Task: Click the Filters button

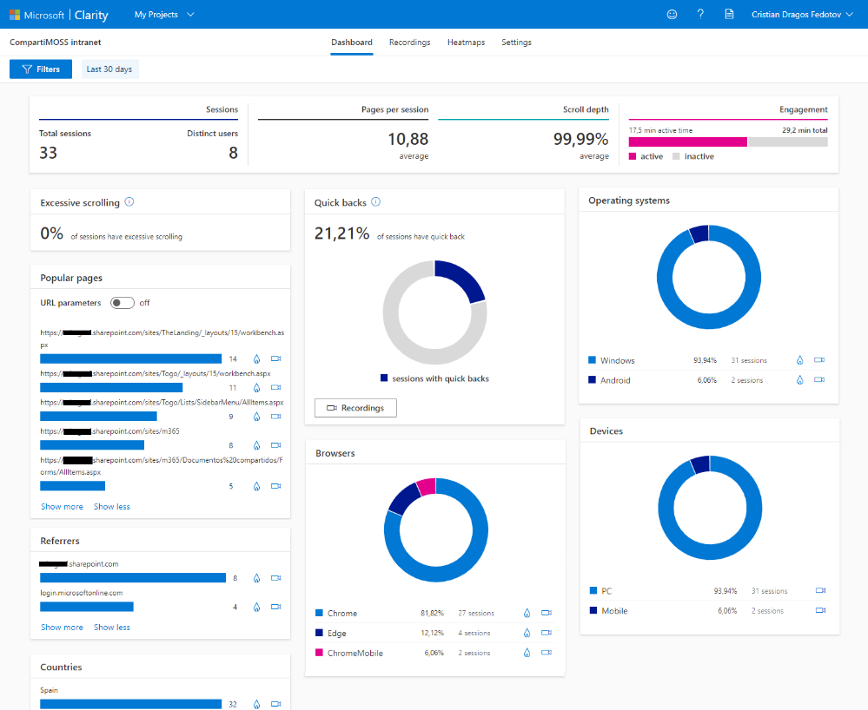Action: pyautogui.click(x=41, y=69)
